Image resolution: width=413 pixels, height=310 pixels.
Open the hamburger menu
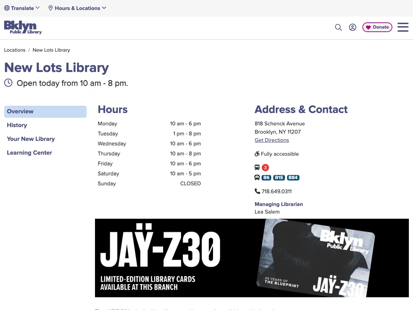[403, 27]
